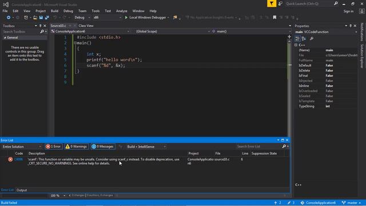Toggle the 1 Error filter button
This screenshot has height=206, width=366.
[x=53, y=146]
